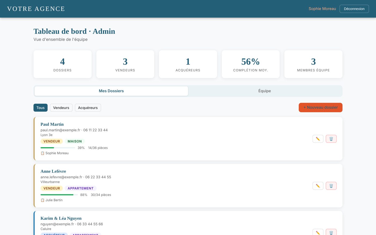
Task: Delete the Karim & Léa Nguyen dossier
Action: point(331,232)
